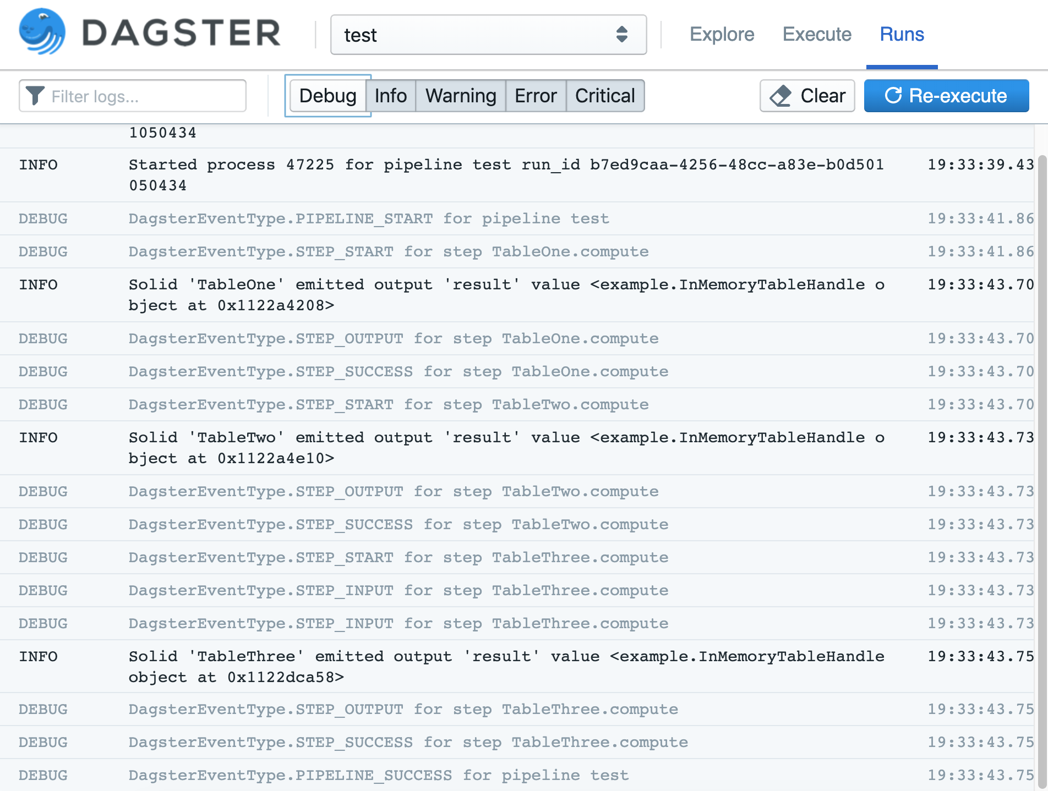1048x791 pixels.
Task: Switch to the Execute tab
Action: (816, 34)
